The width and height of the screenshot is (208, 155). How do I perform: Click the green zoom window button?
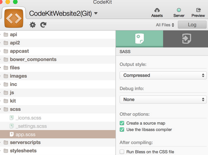(15, 2)
